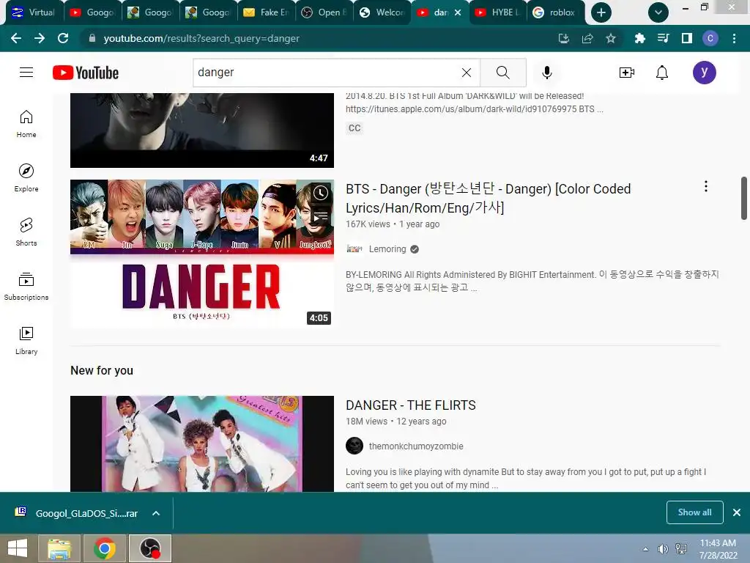The image size is (750, 563).
Task: Start voice search with the microphone
Action: (546, 73)
